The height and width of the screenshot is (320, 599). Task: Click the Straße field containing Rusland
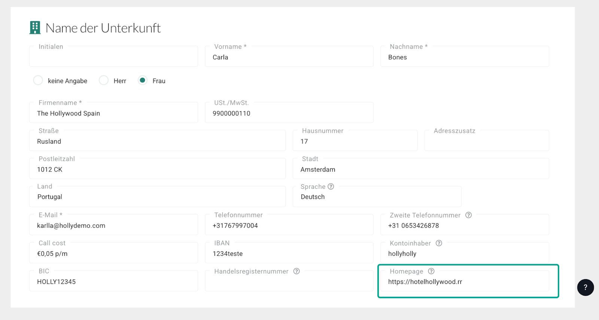[x=157, y=141]
